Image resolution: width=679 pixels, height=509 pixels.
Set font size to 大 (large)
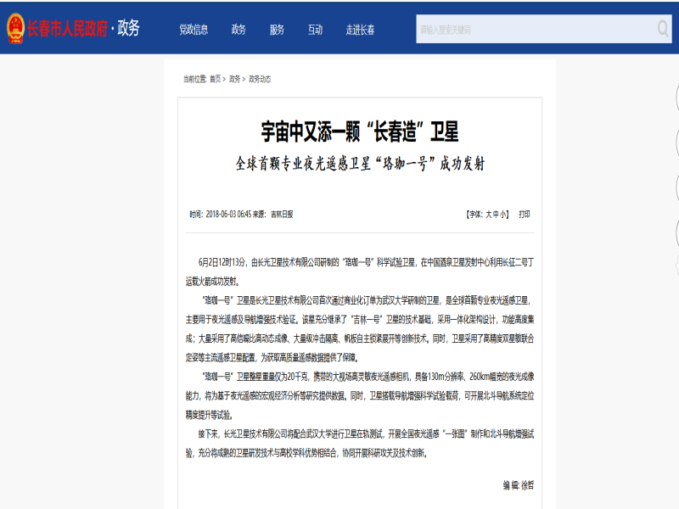pyautogui.click(x=488, y=215)
